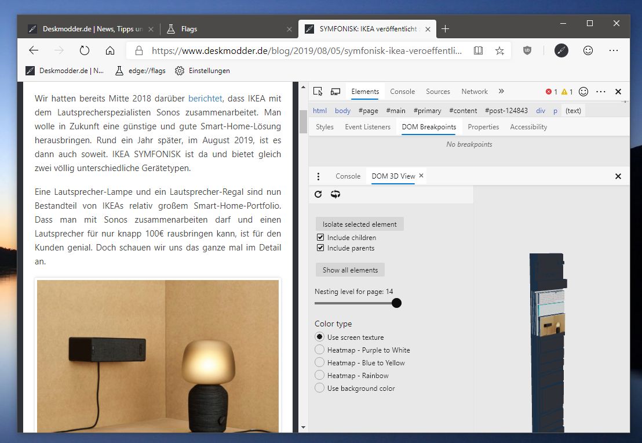Switch to the top Console tab

(x=403, y=92)
